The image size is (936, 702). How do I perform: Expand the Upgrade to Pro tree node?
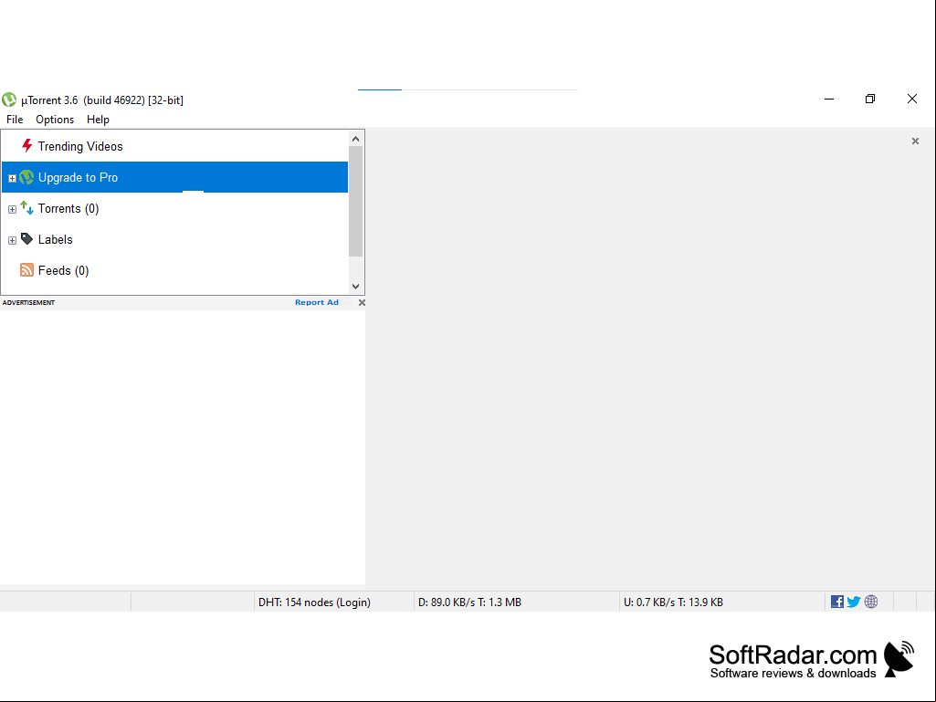(x=12, y=178)
